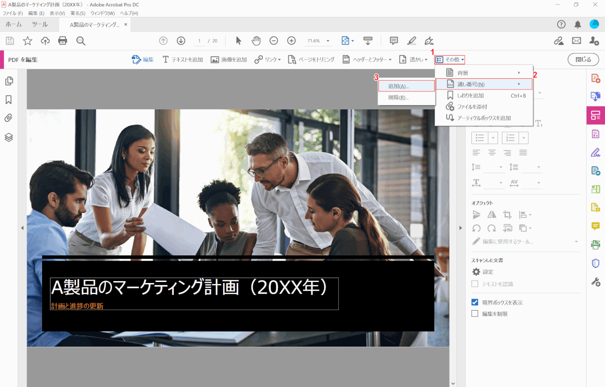Click the page number input field

pyautogui.click(x=199, y=41)
